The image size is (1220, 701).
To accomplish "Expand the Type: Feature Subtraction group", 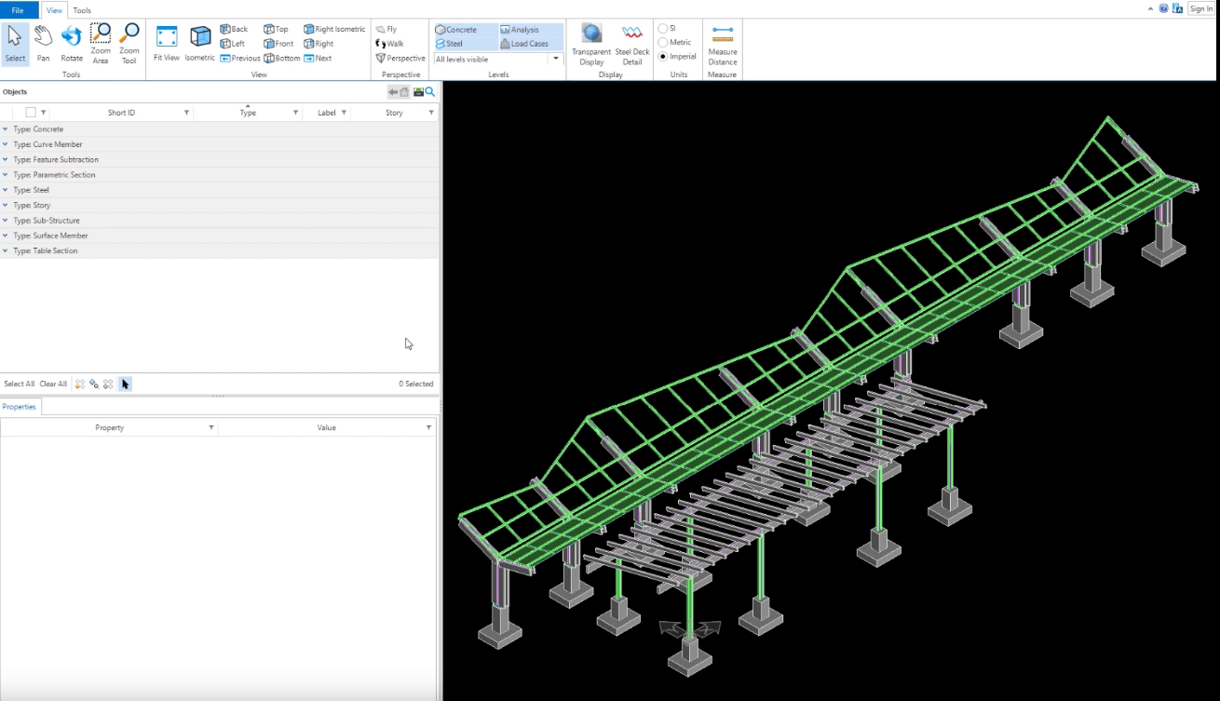I will pos(5,160).
